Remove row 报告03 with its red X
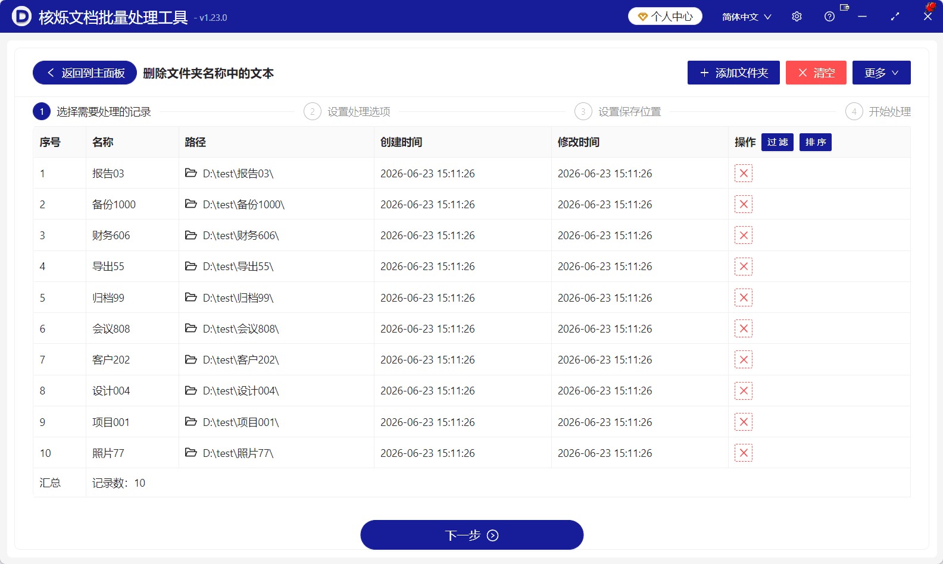943x564 pixels. click(744, 173)
